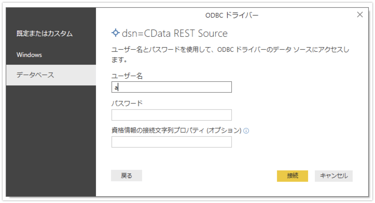The height and width of the screenshot is (203, 375).
Task: Click the ユーザー名 input field
Action: point(171,87)
